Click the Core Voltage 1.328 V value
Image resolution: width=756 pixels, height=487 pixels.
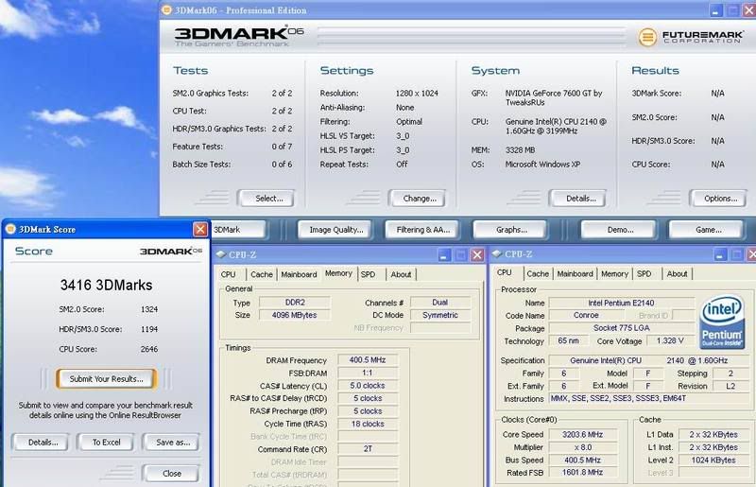(x=670, y=340)
